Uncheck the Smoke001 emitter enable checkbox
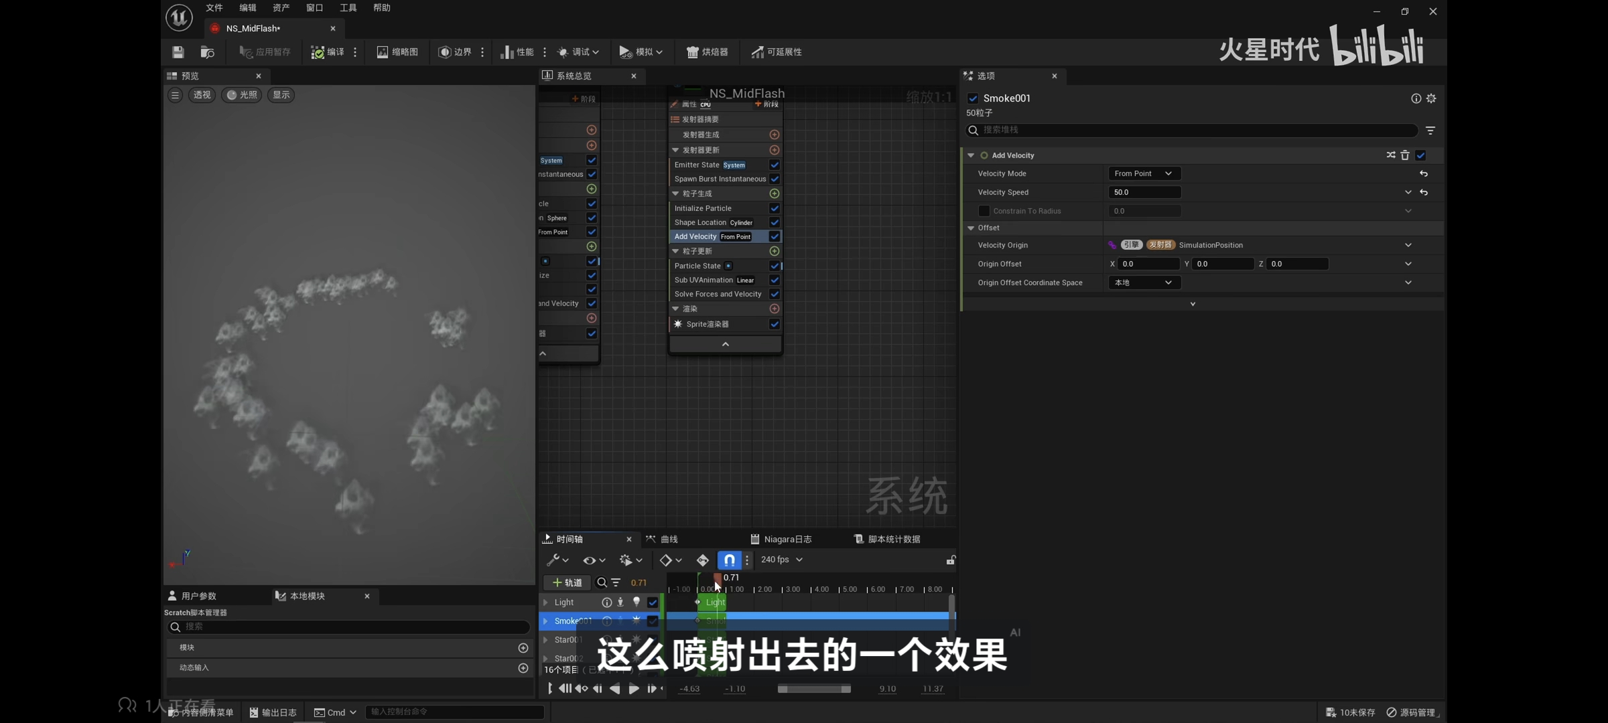 coord(973,98)
